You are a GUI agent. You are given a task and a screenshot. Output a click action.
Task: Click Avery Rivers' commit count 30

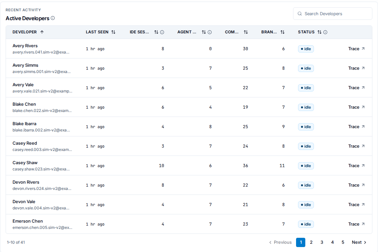246,49
